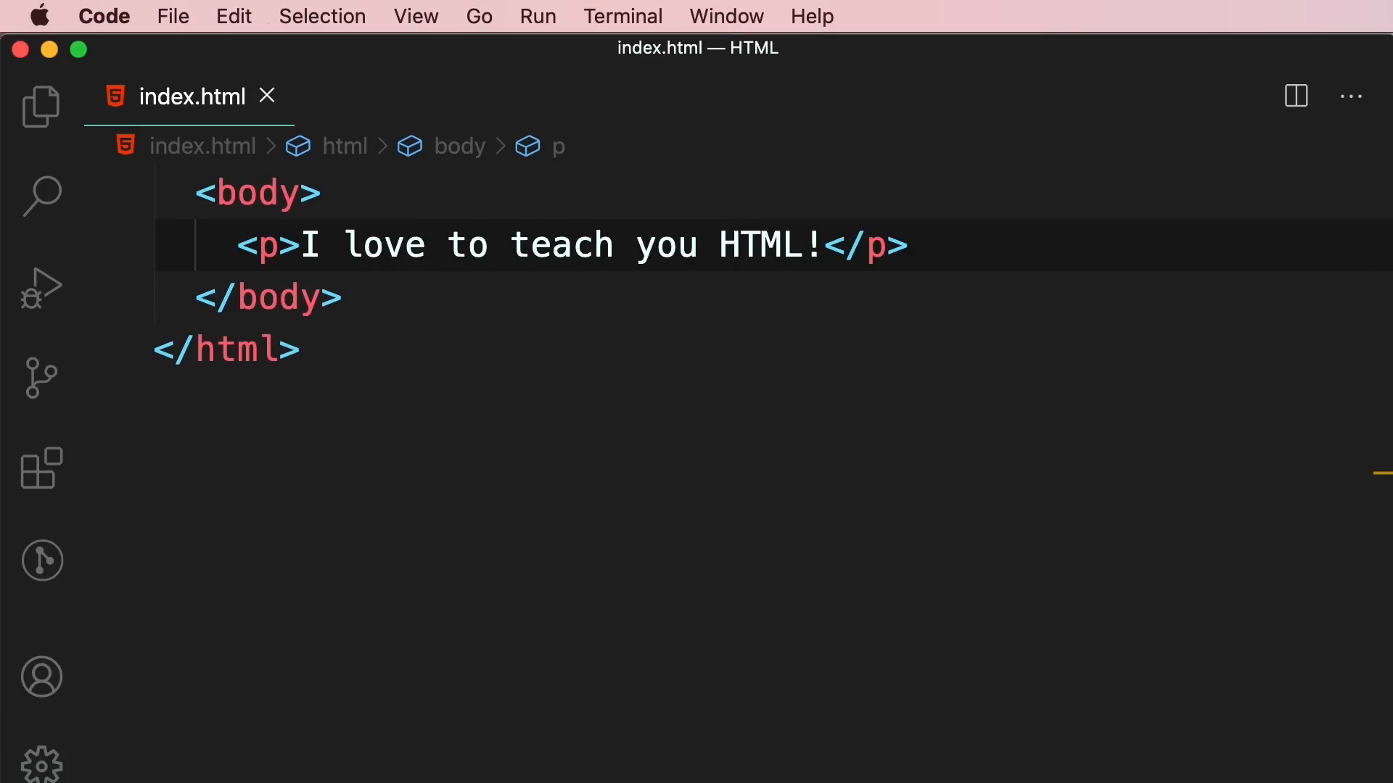The width and height of the screenshot is (1393, 783).
Task: Open the Explorer view in activity bar
Action: 41,107
